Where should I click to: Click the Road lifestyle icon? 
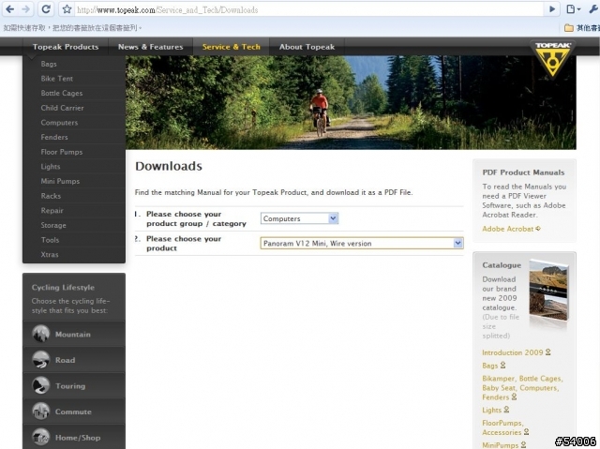pos(40,360)
